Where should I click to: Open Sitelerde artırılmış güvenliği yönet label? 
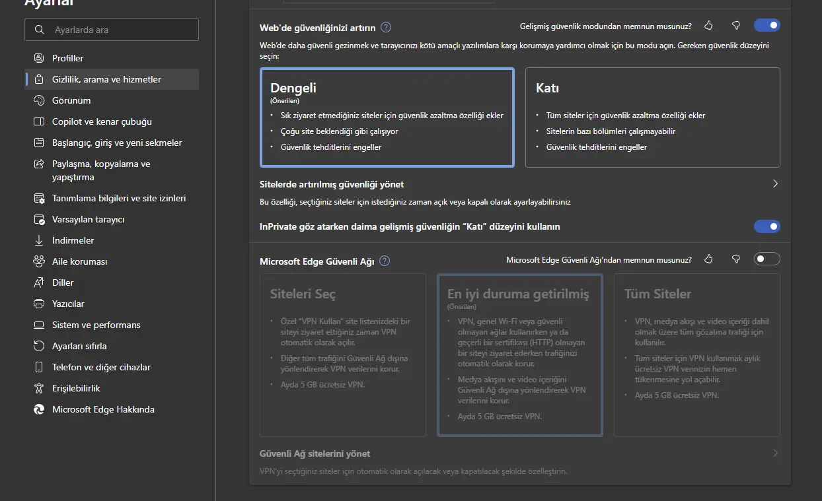coord(332,184)
